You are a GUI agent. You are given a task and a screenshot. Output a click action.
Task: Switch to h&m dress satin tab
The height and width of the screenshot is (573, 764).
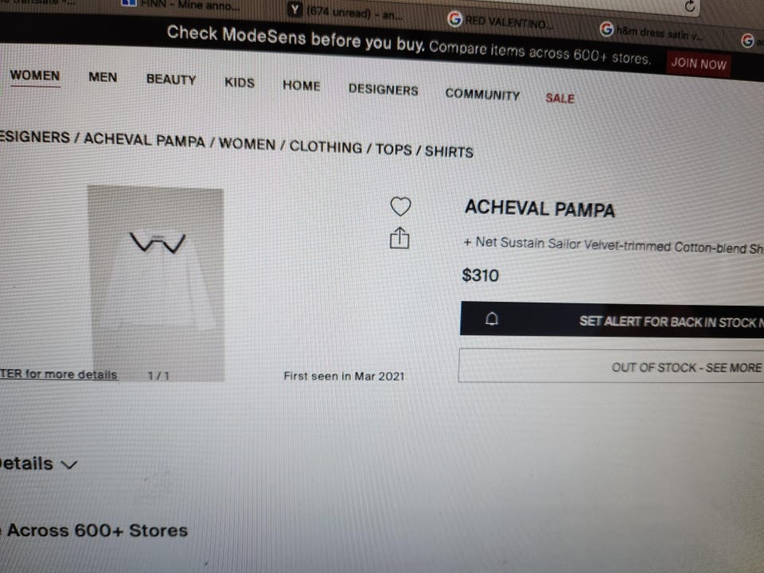[652, 32]
